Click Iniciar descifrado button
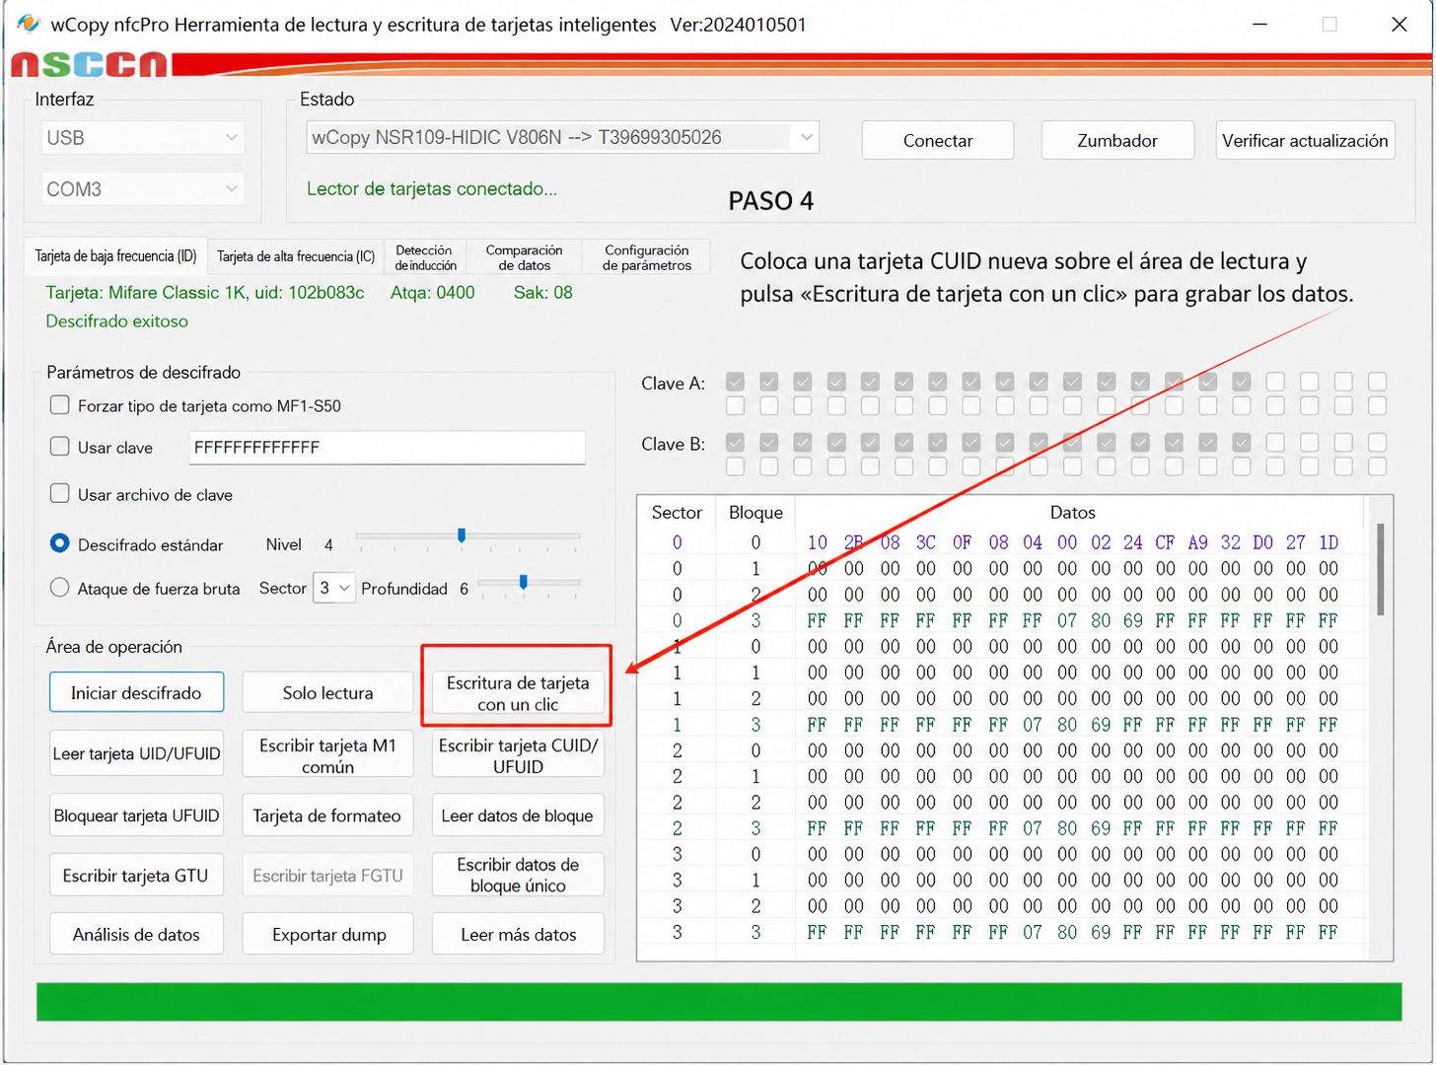 click(x=136, y=692)
